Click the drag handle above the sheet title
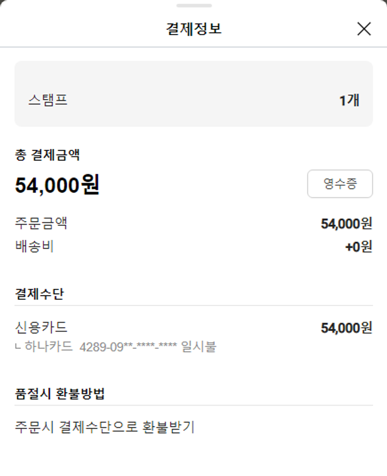The width and height of the screenshot is (387, 476). click(x=193, y=6)
